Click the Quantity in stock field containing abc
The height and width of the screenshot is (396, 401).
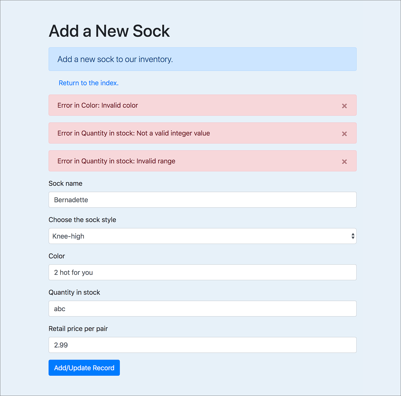202,309
